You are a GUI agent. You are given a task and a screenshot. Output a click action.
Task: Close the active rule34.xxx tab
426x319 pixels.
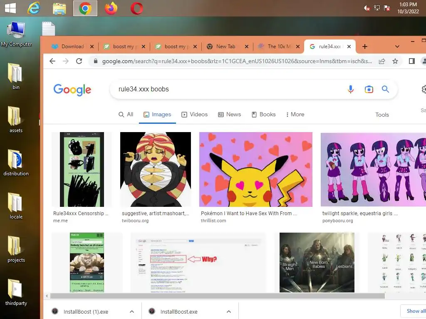tap(349, 47)
